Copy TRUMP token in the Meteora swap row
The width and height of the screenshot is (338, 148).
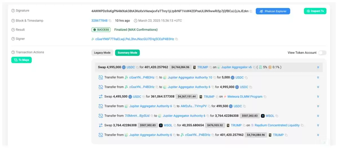pos(217,97)
